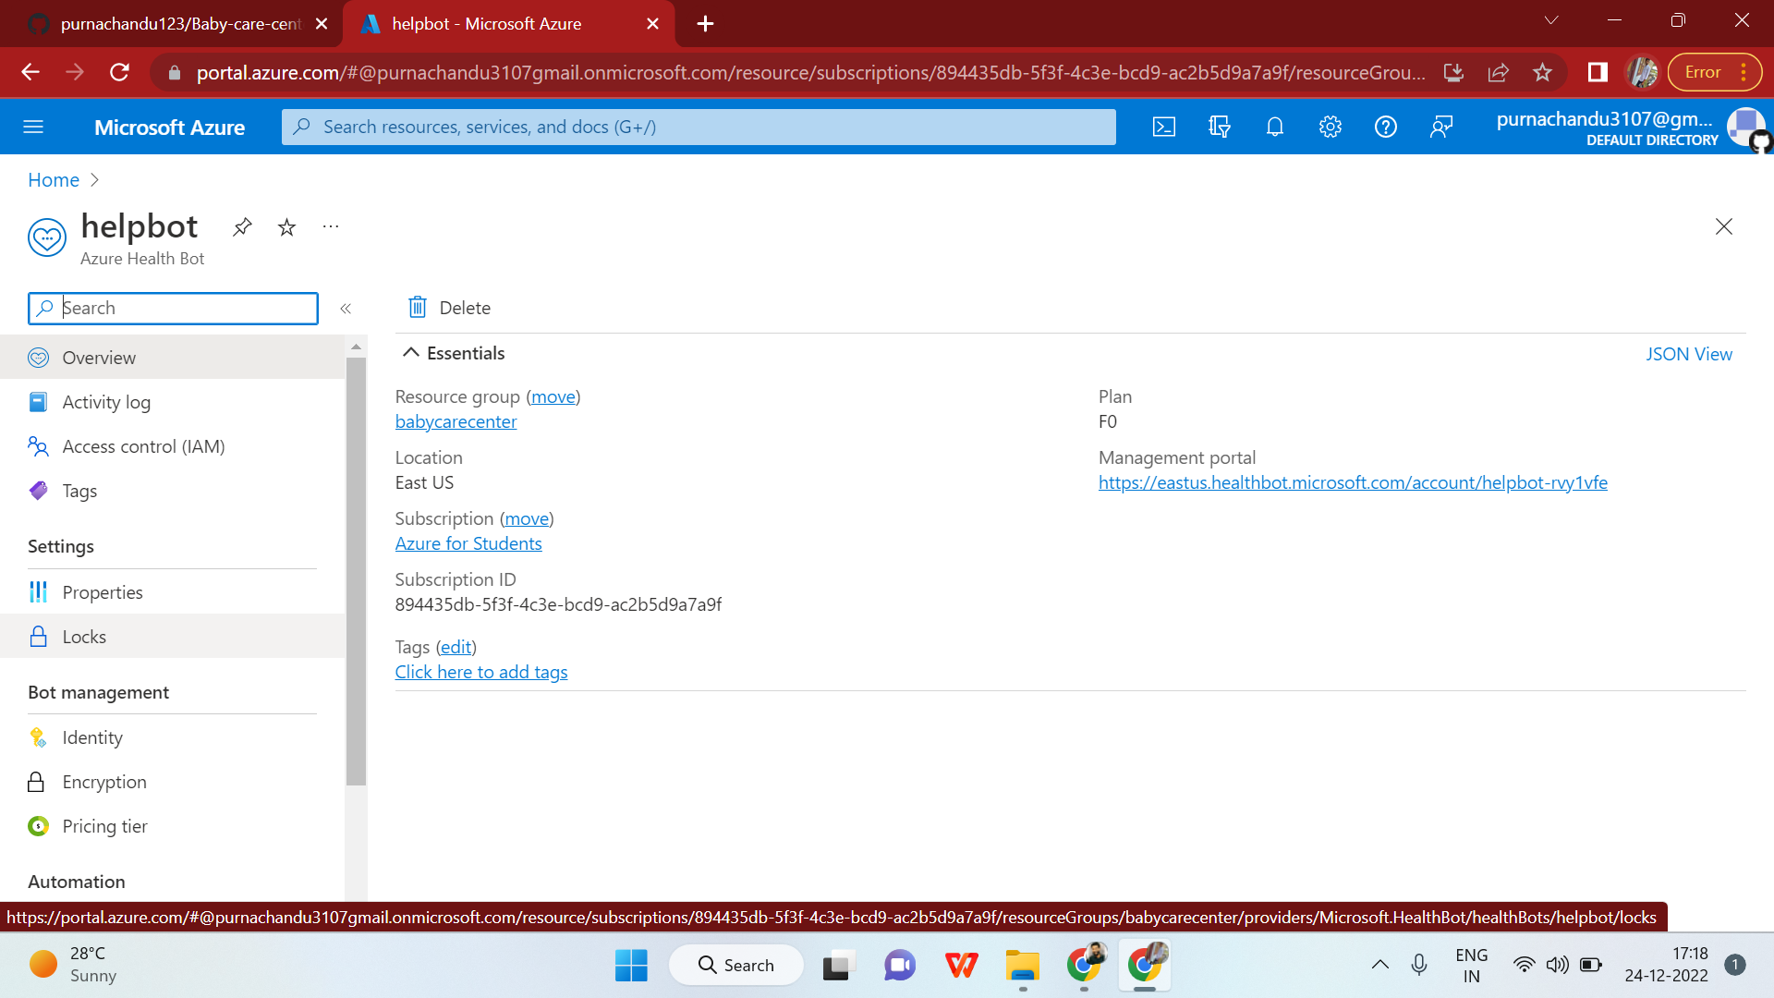
Task: Click edit link beside Tags
Action: [456, 647]
